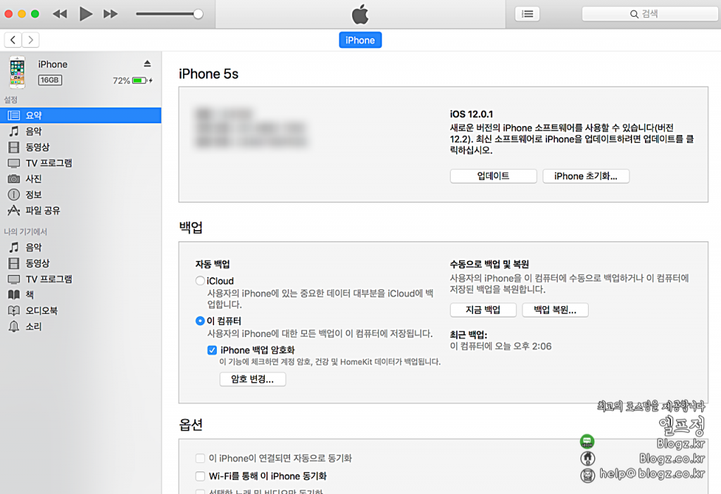Click the iPhone 초기화... button
Screen dimensions: 721x494
pyautogui.click(x=586, y=176)
